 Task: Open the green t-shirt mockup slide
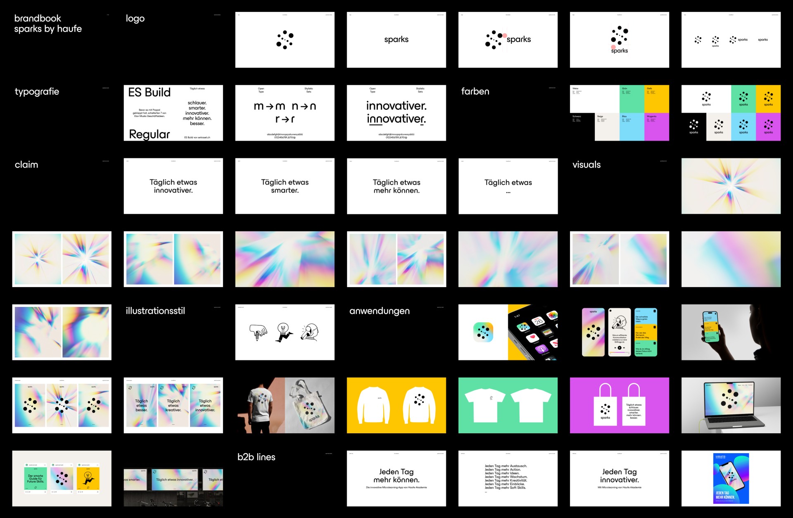[x=508, y=405]
